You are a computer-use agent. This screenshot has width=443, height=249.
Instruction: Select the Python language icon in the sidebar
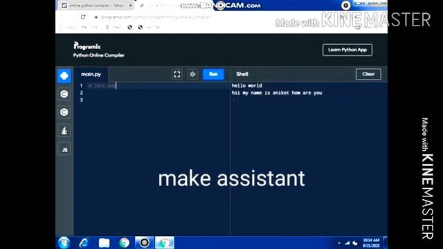64,75
